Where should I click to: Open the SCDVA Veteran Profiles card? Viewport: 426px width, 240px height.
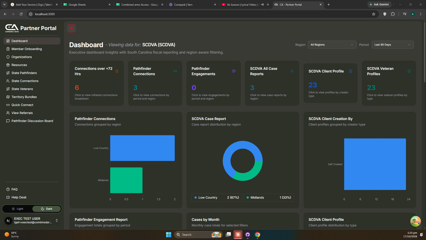[x=389, y=83]
